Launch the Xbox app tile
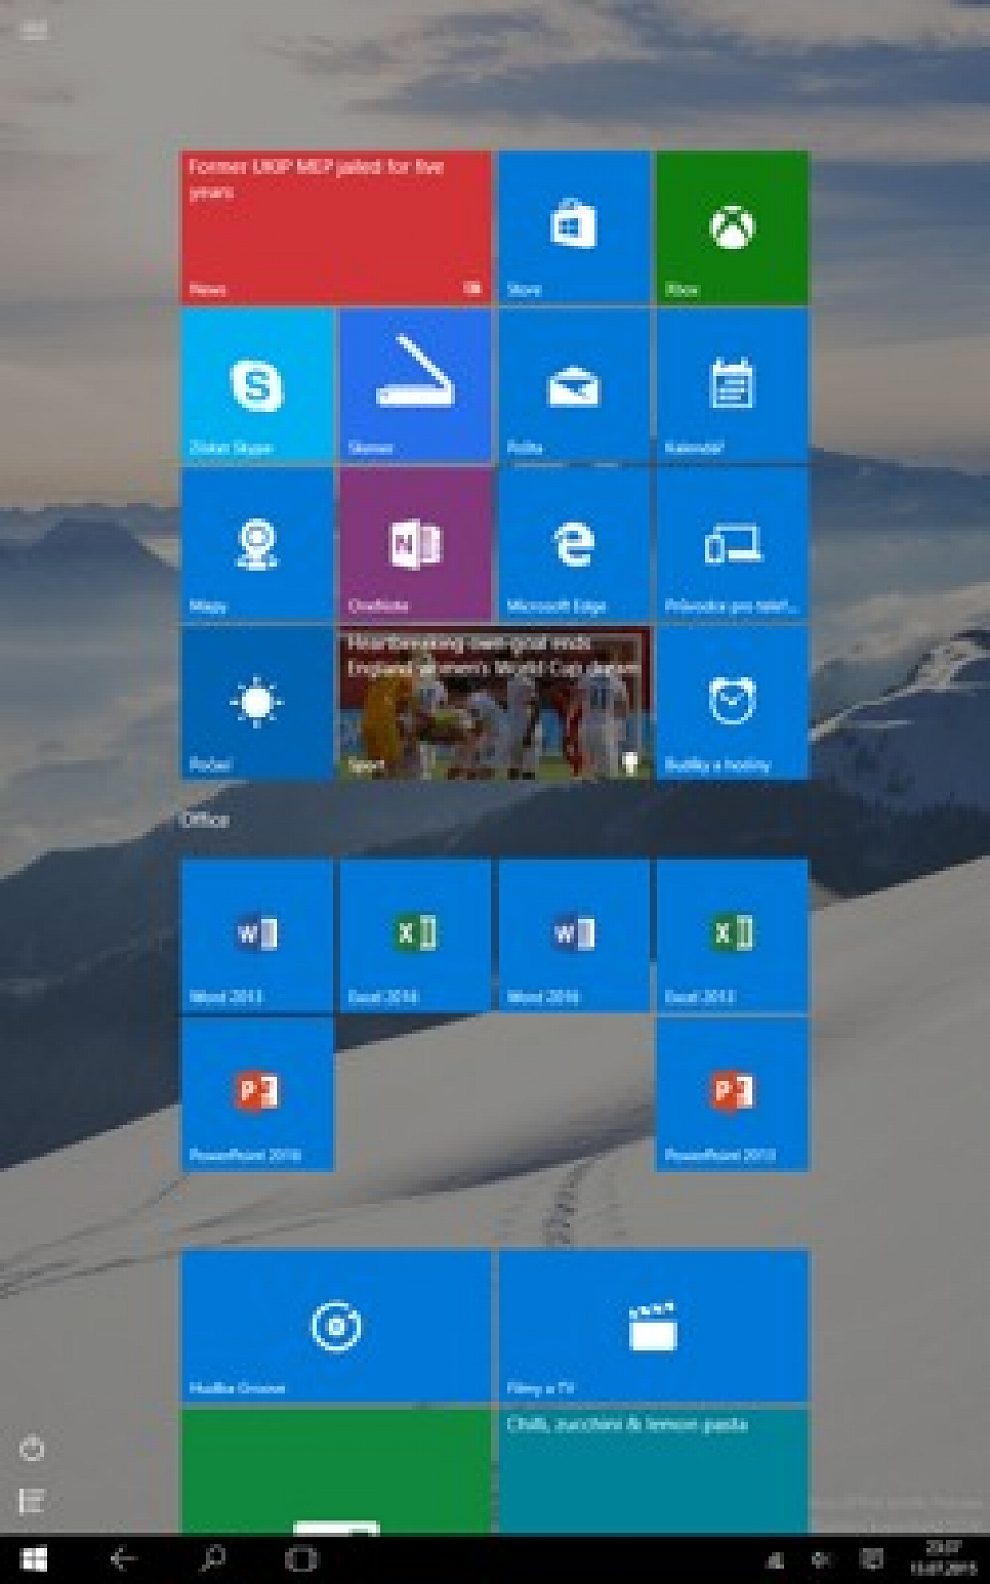 point(733,227)
